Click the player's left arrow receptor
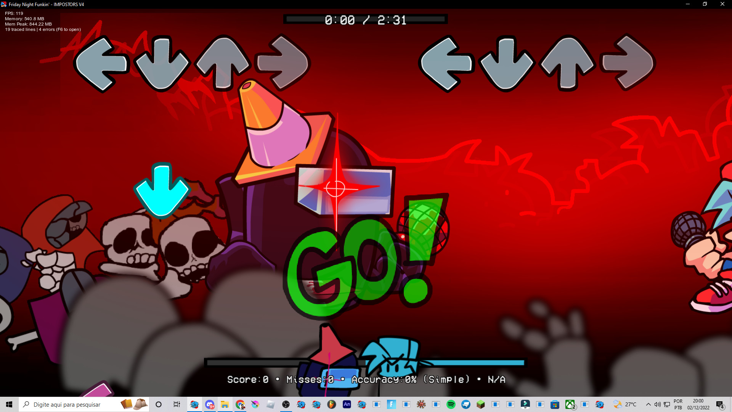 click(447, 64)
